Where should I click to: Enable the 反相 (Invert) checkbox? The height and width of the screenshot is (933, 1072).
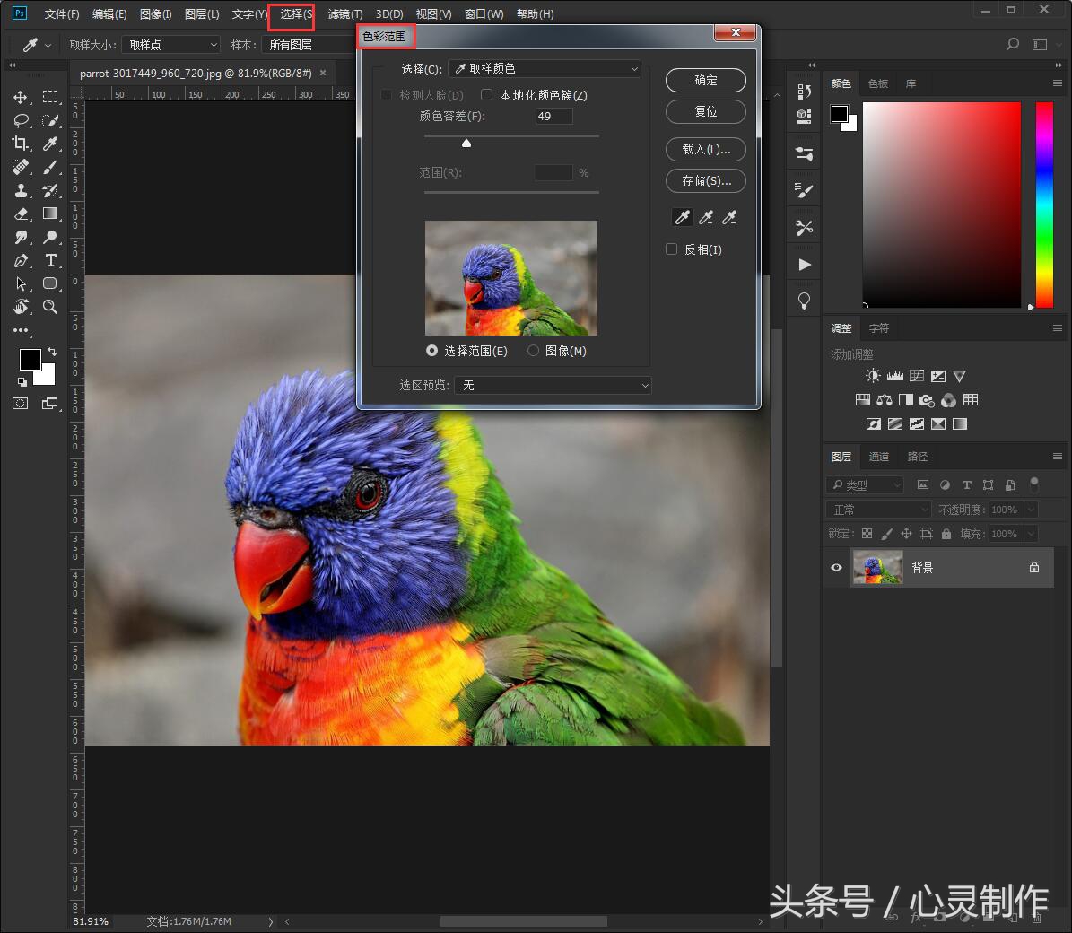(x=671, y=249)
